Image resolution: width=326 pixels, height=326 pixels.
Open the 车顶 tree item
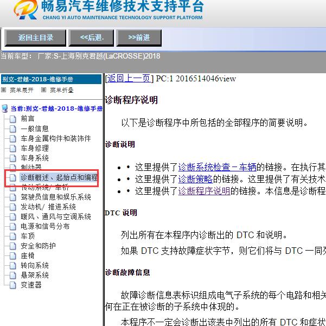[28, 236]
